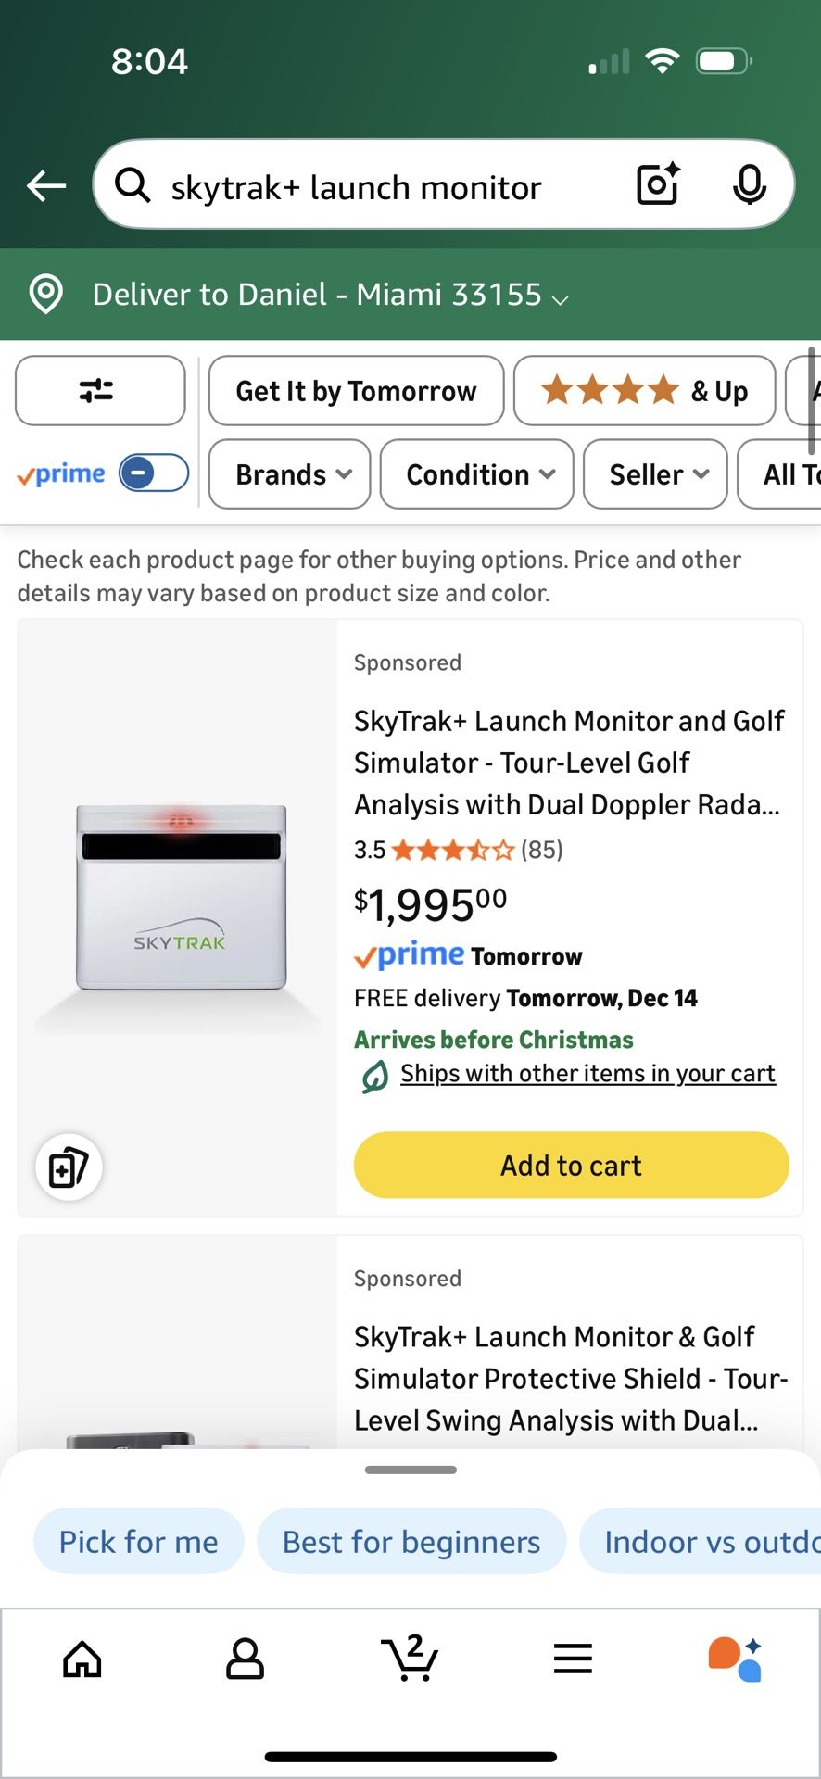Expand the Seller dropdown

655,474
